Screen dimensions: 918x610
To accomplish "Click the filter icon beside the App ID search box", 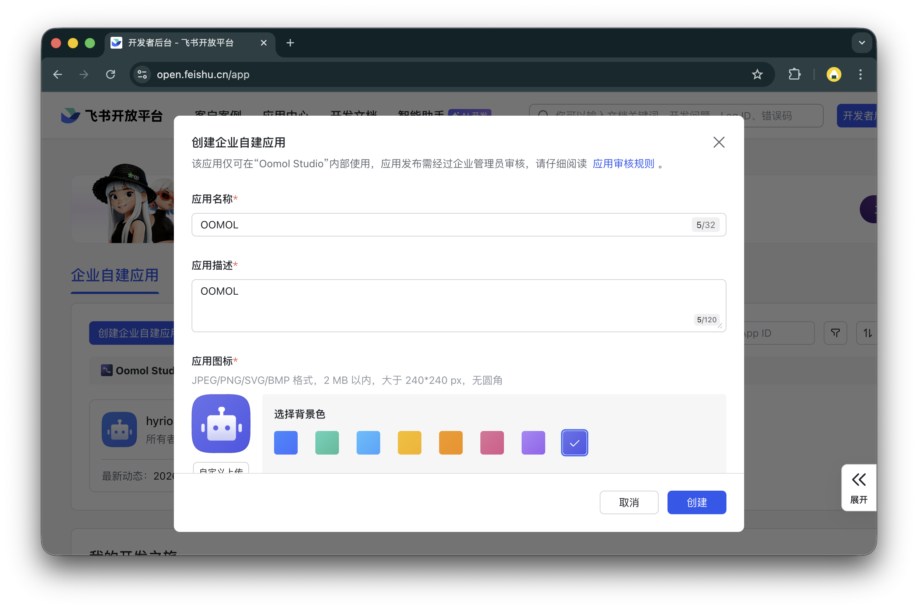I will [835, 333].
